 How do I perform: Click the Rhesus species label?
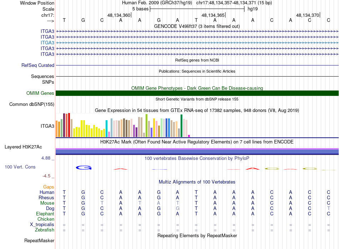coord(46,197)
